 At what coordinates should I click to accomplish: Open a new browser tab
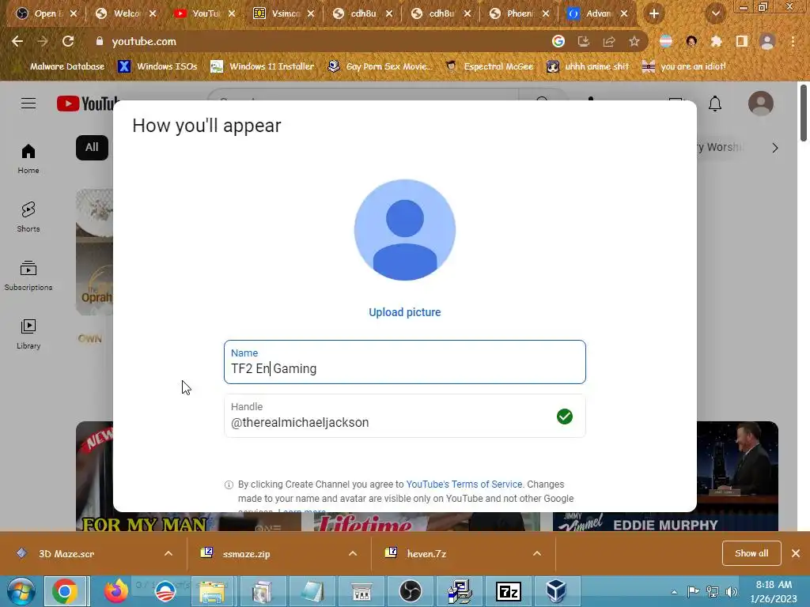(x=654, y=14)
